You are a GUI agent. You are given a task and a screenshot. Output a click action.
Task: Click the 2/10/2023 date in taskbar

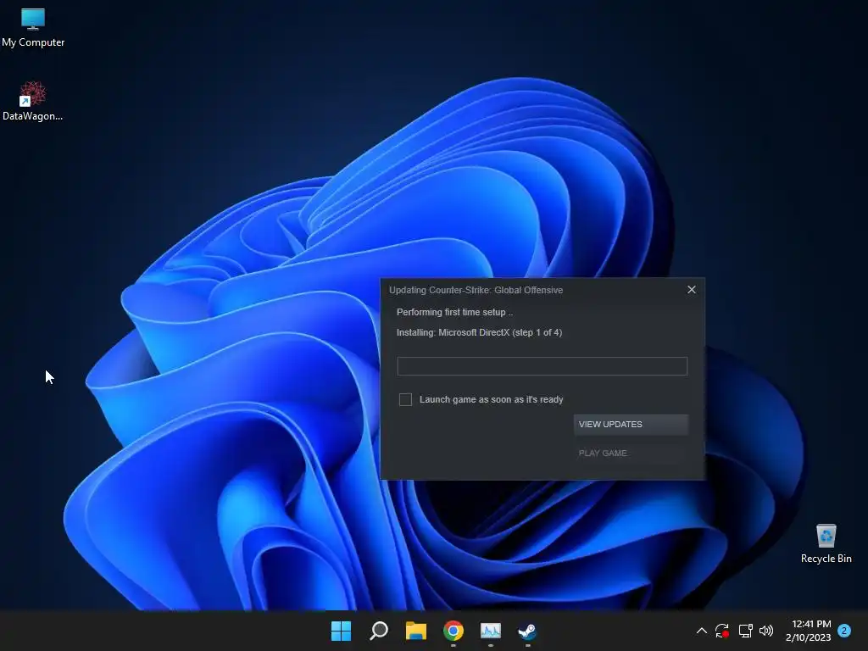(x=808, y=637)
